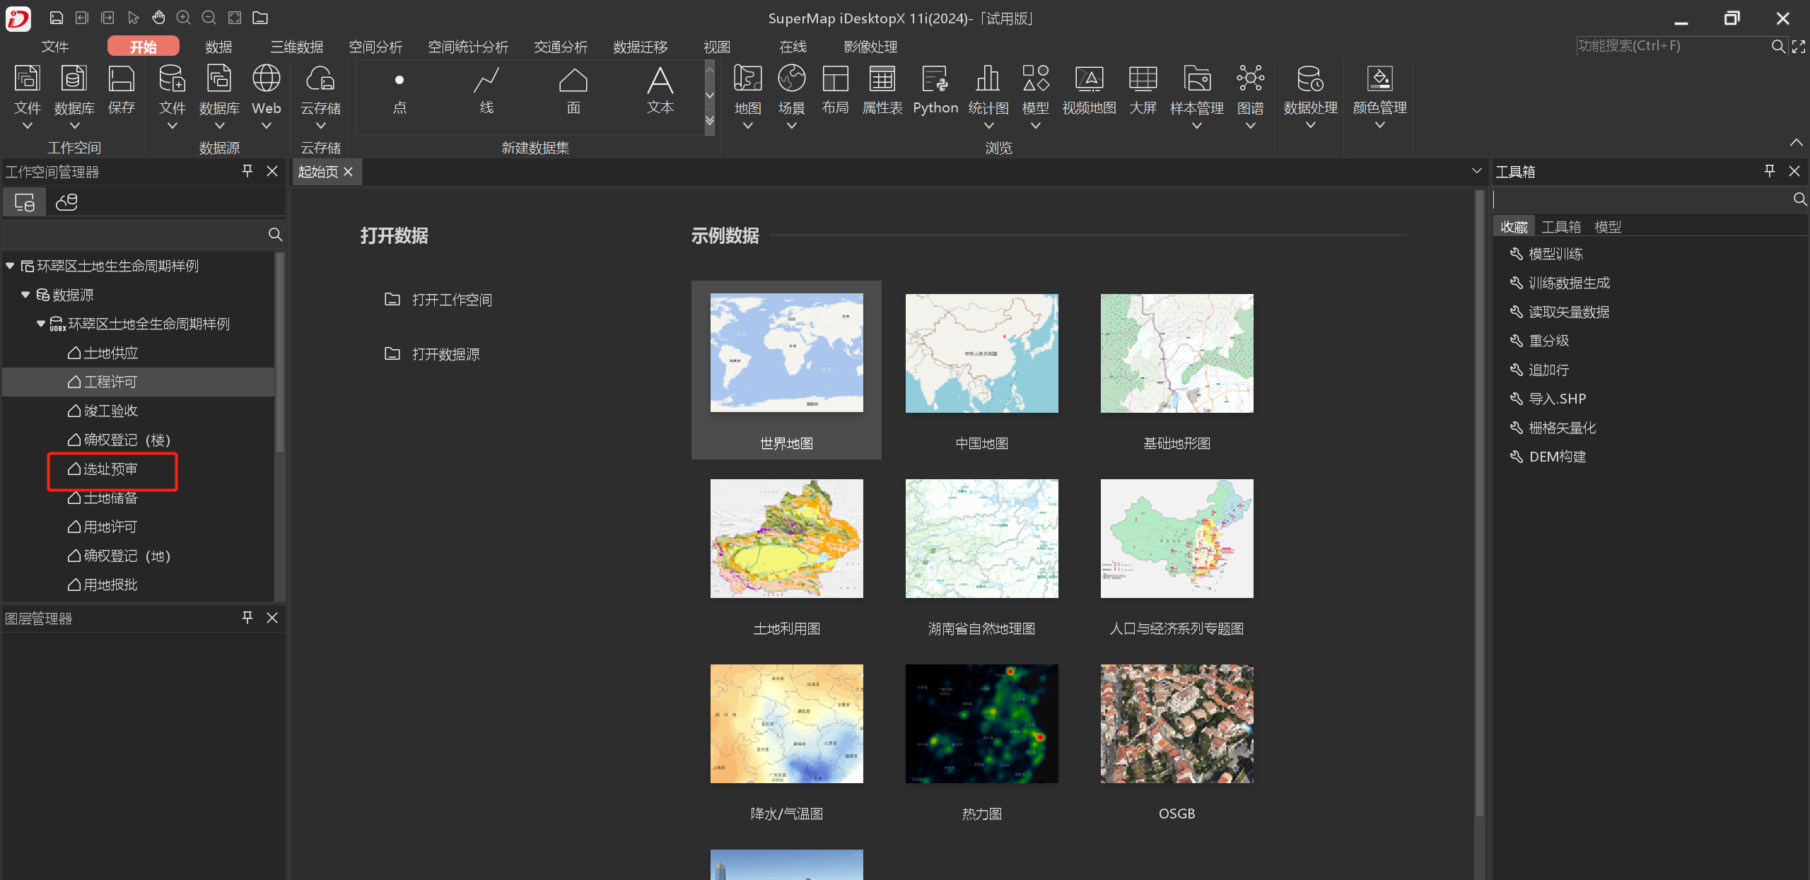Expand the 地图 dropdown arrow
This screenshot has width=1810, height=880.
(x=747, y=126)
